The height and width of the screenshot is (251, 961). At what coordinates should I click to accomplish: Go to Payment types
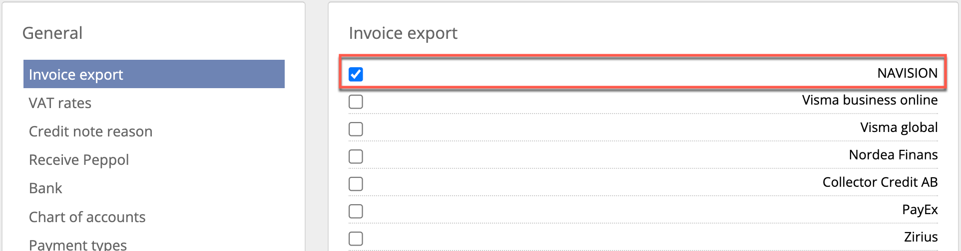point(78,245)
